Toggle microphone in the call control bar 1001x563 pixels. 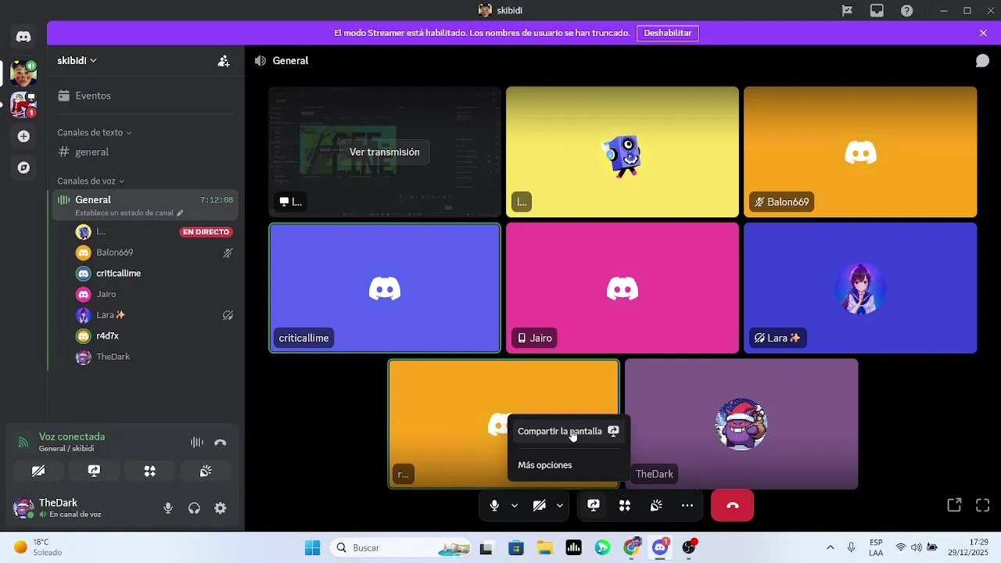[x=494, y=506]
